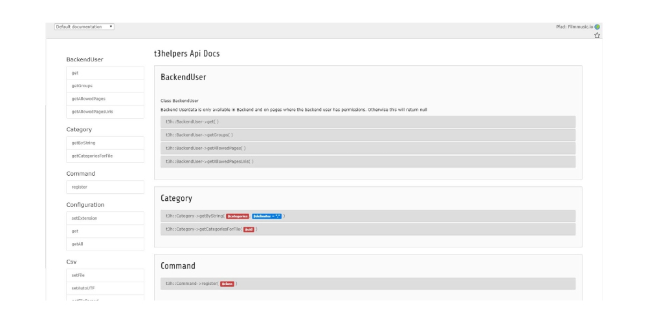Expand the t3h::BackendUser->get() method row
The height and width of the screenshot is (323, 648).
pyautogui.click(x=368, y=121)
